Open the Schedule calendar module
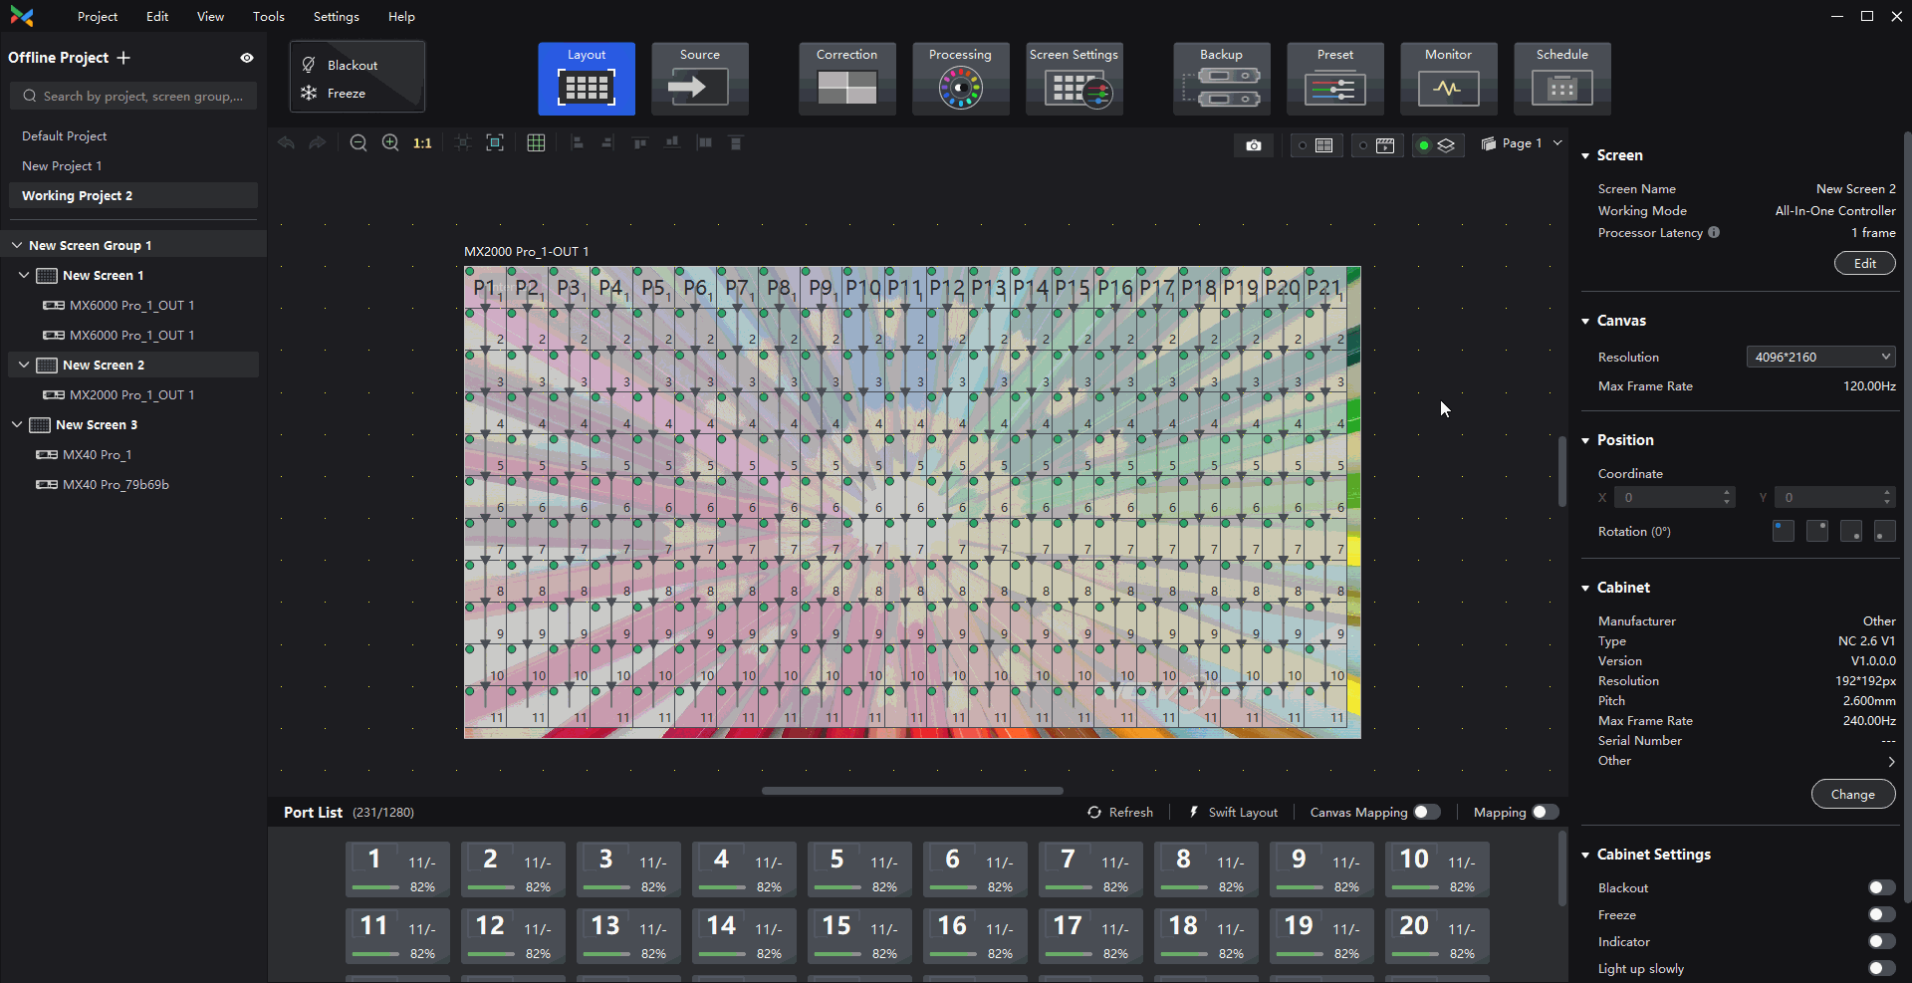This screenshot has height=983, width=1912. pos(1561,79)
